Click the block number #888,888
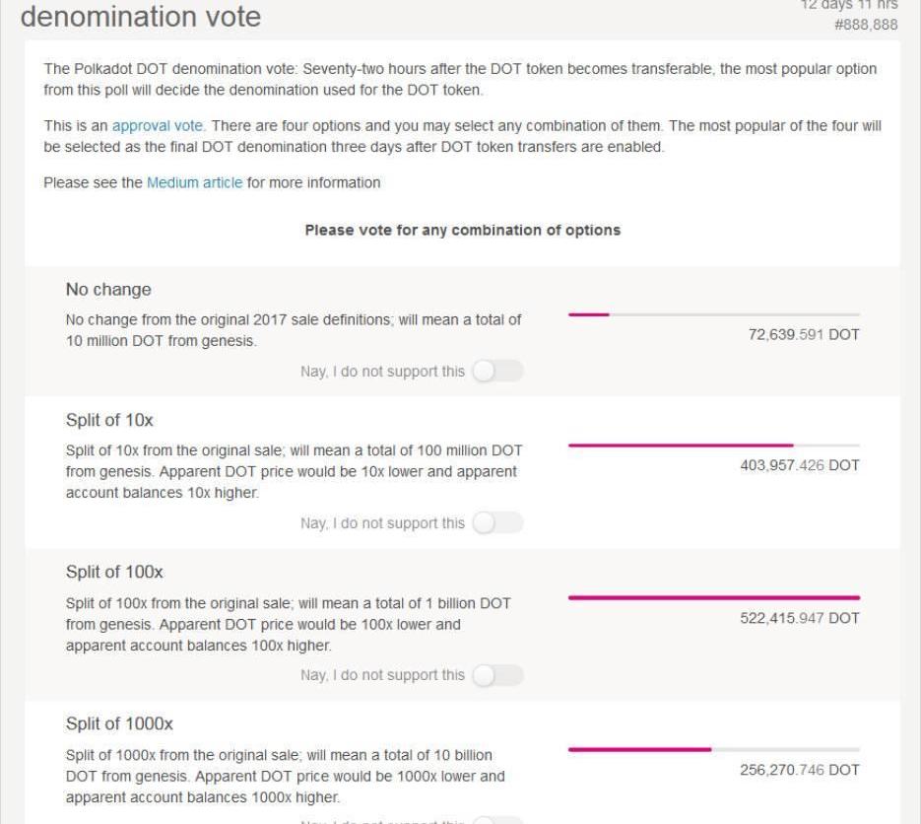 click(866, 25)
